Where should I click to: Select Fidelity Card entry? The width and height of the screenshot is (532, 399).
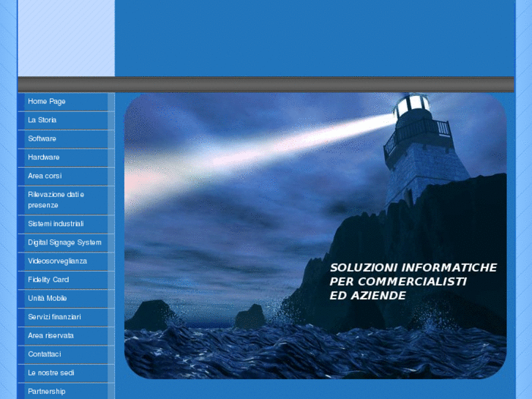66,280
